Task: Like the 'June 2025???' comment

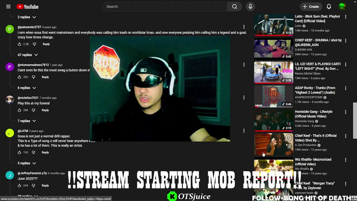Action: click(x=19, y=186)
